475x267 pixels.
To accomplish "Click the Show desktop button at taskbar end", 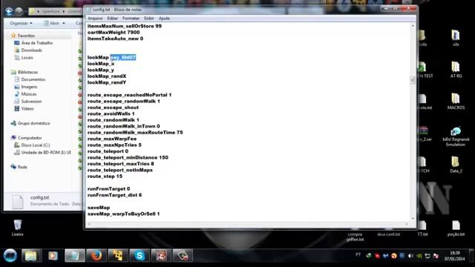I will 472,256.
